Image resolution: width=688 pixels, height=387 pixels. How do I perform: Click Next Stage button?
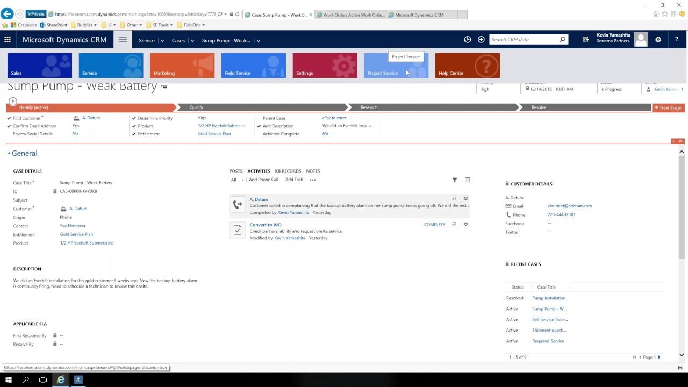(668, 107)
